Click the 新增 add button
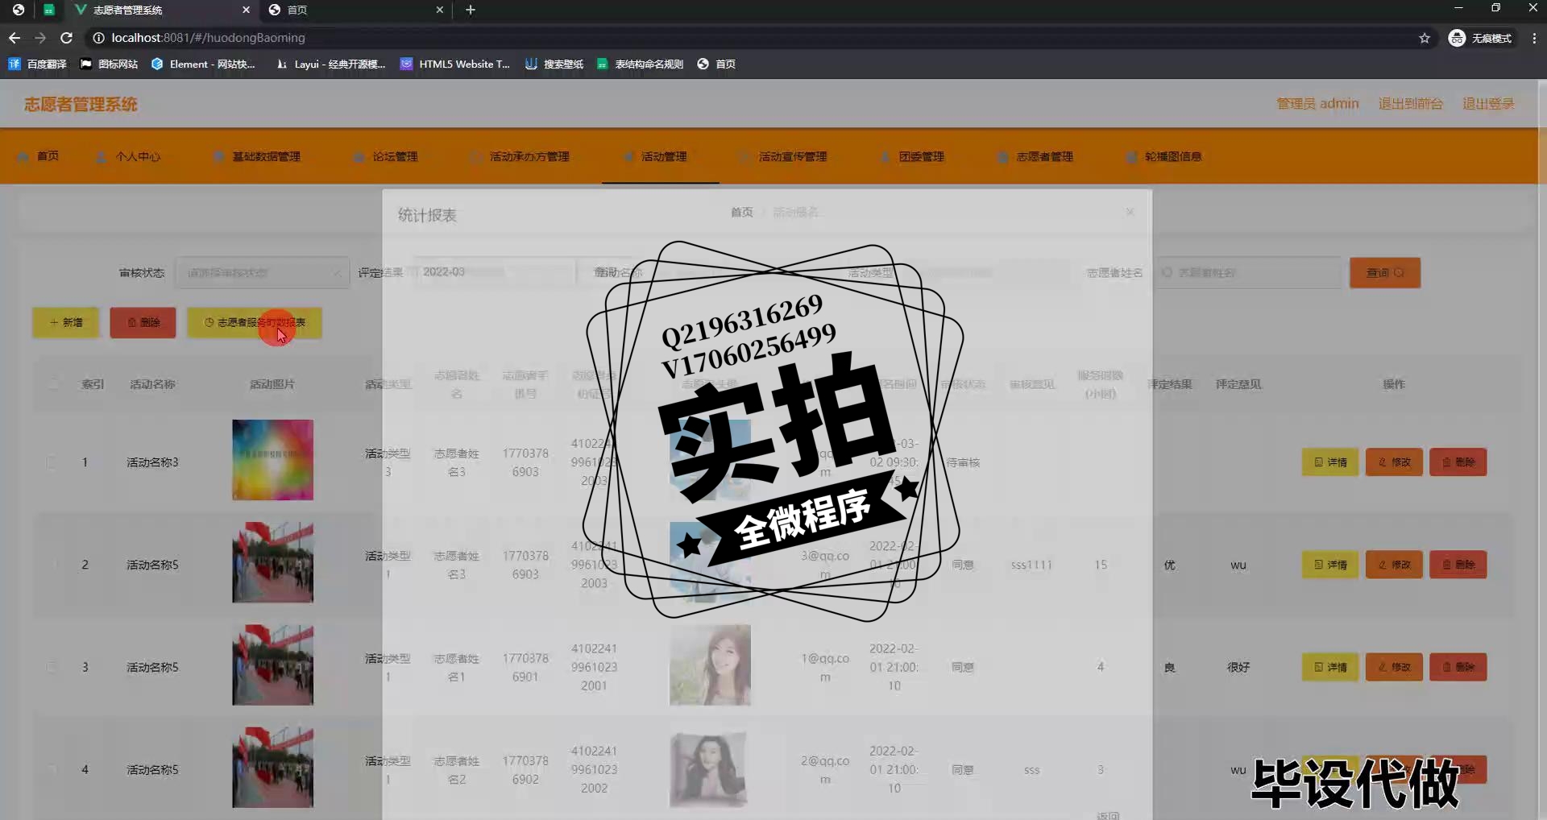This screenshot has width=1547, height=820. click(x=66, y=322)
